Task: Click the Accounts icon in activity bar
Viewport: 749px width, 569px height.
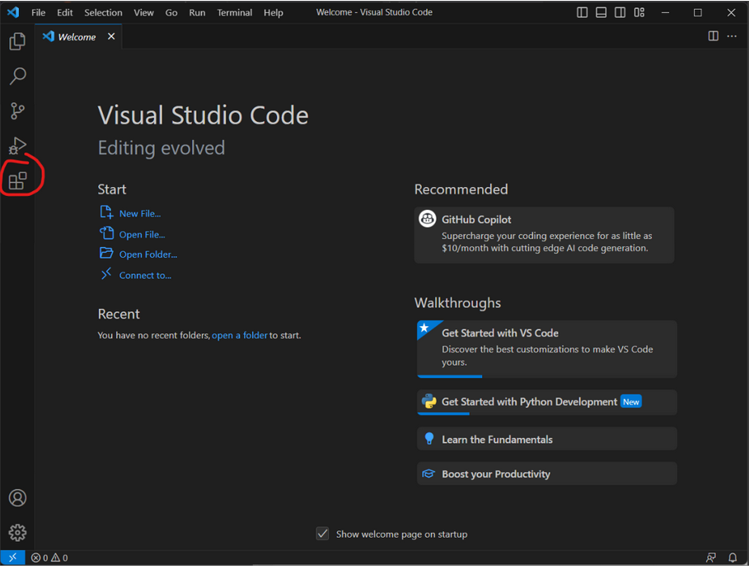Action: (x=17, y=497)
